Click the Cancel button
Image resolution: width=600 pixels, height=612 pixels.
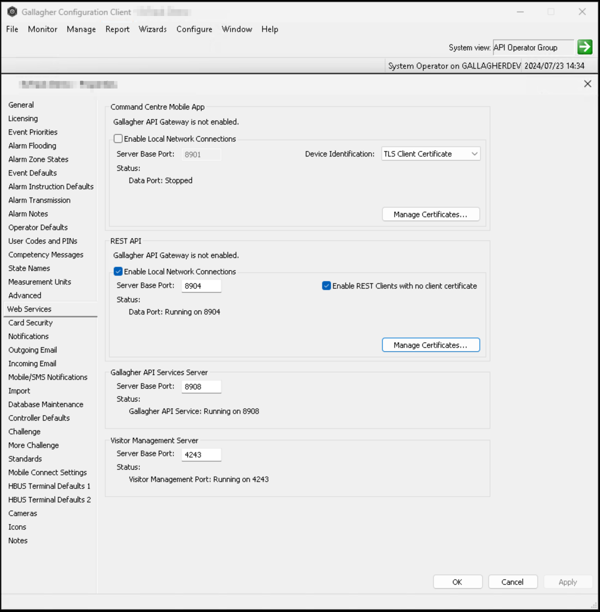(x=512, y=582)
